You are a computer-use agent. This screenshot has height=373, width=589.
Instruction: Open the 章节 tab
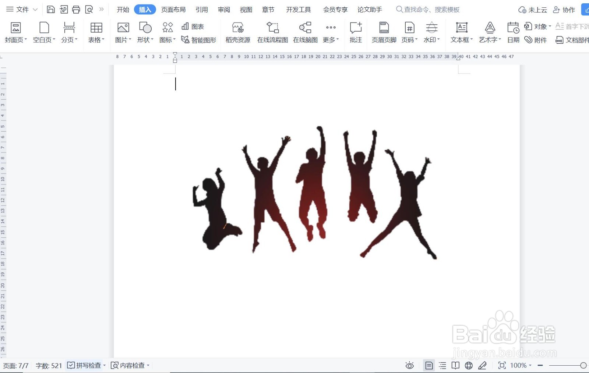[x=268, y=10]
